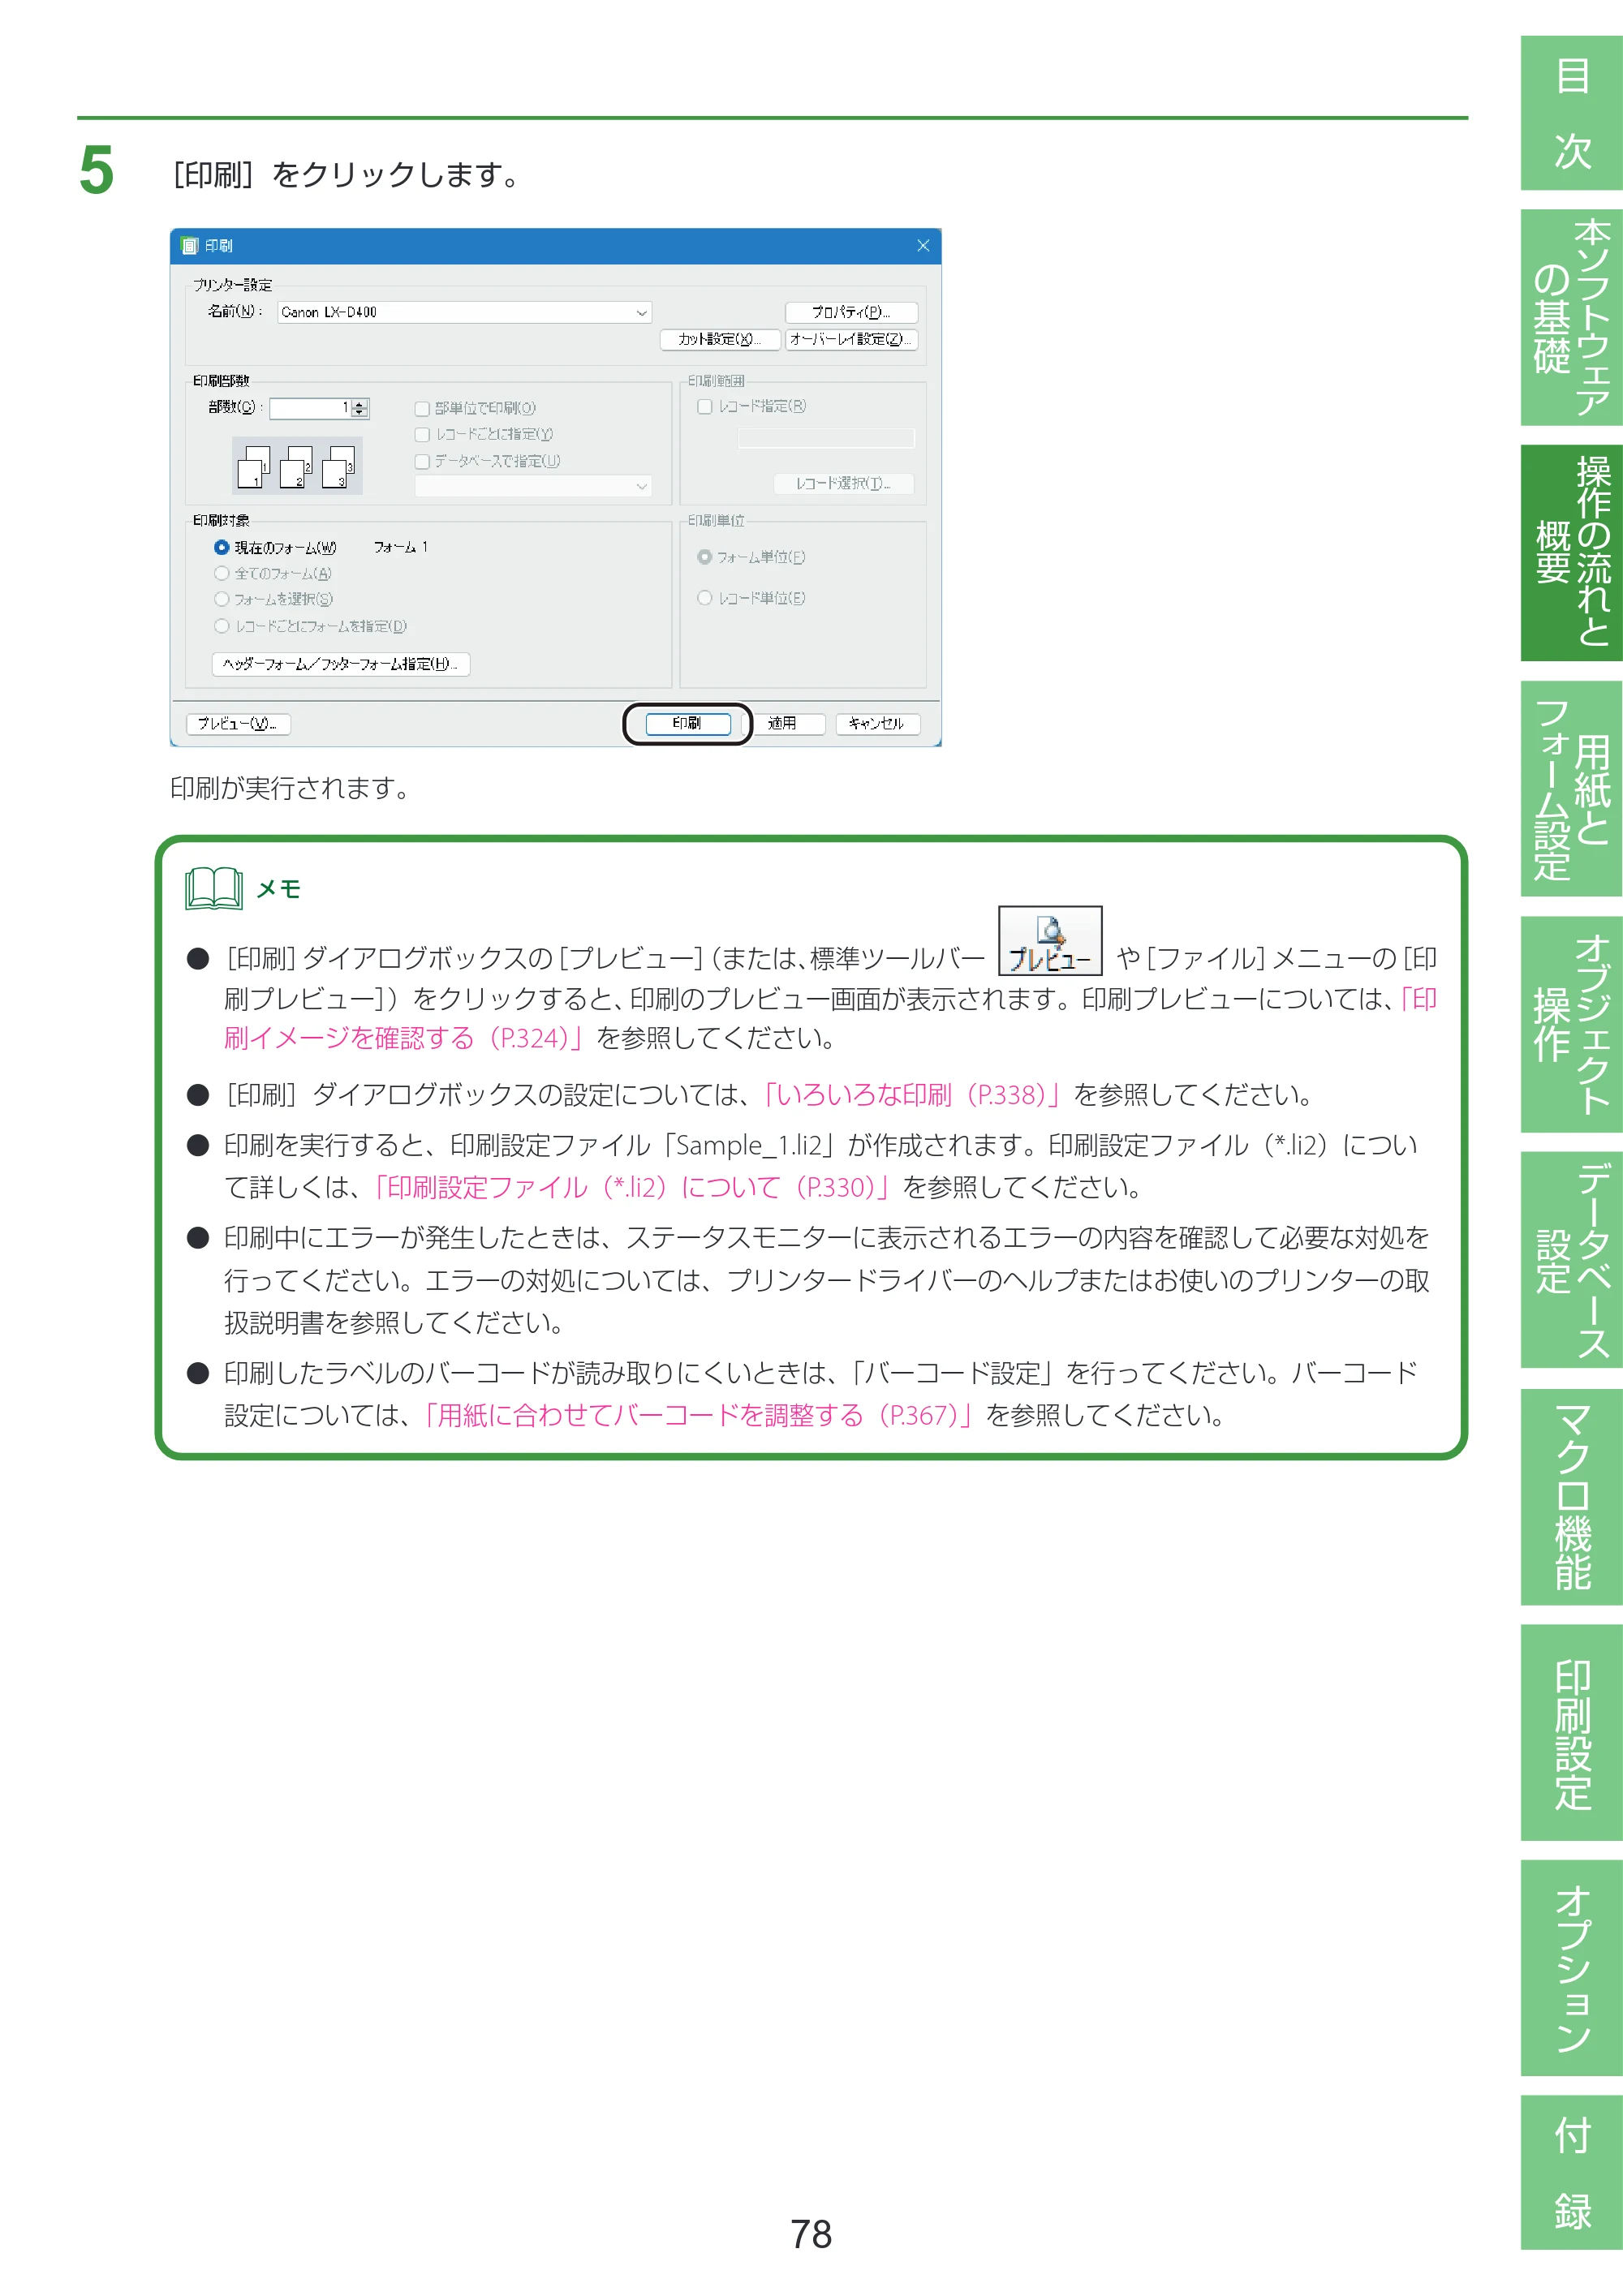Click the print dialog title bar icon
Viewport: 1623px width, 2296px height.
(x=190, y=246)
